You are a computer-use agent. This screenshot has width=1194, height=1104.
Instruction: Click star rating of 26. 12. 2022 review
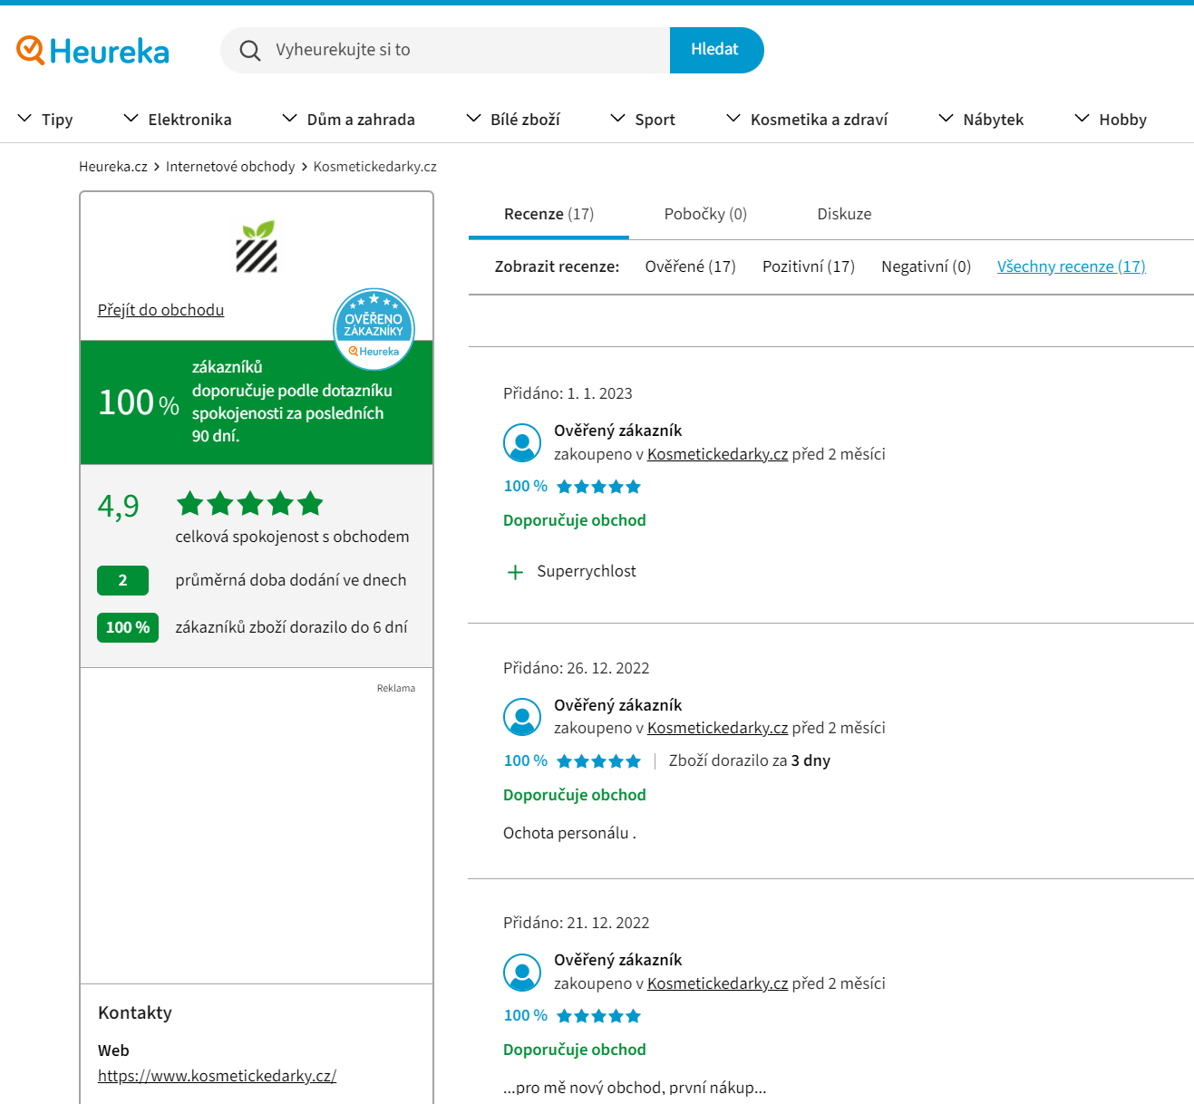(598, 761)
